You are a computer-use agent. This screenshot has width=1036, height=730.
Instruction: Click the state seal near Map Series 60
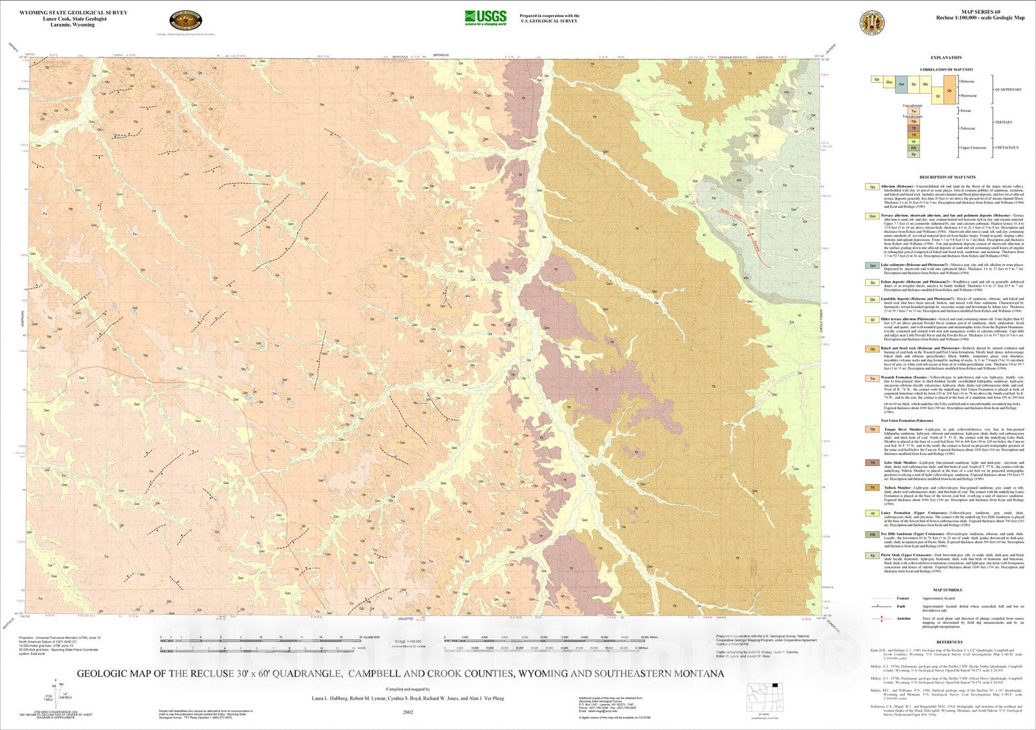(871, 23)
